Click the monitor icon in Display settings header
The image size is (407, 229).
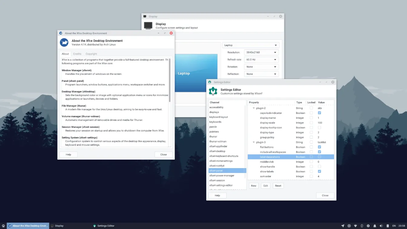point(148,26)
